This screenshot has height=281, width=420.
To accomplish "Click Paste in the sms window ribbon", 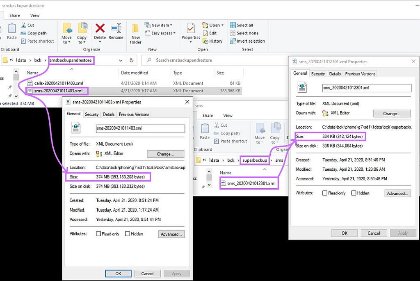I will (205, 132).
